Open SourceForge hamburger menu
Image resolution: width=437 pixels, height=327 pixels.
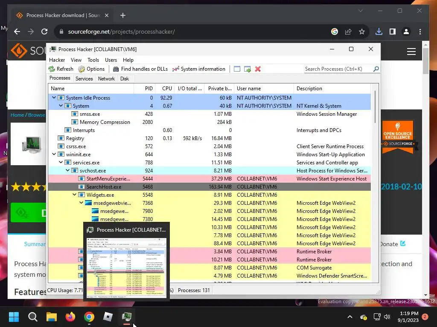pos(411,52)
